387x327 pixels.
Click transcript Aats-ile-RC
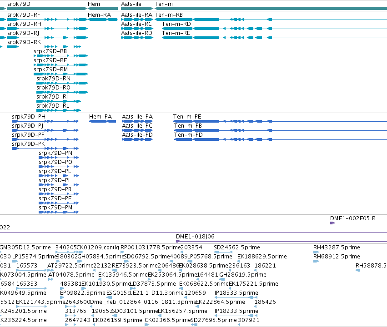tap(136, 24)
